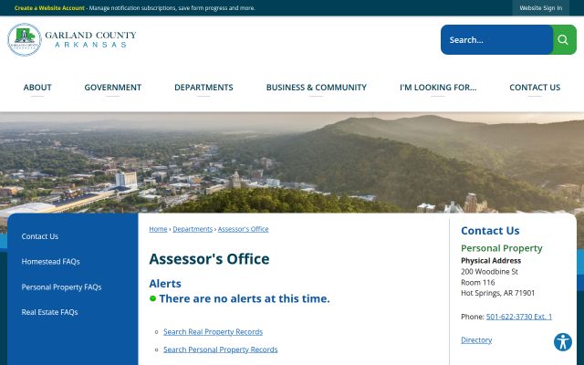Click the Personal Property contact heading

click(501, 248)
